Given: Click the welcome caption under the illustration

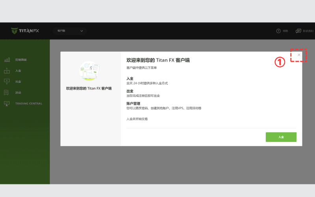Looking at the screenshot, I should point(89,88).
